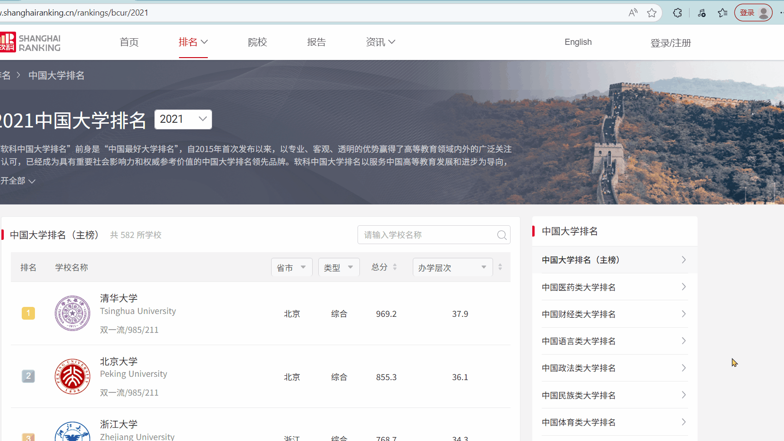784x441 pixels.
Task: Open 院校 navigation item
Action: pyautogui.click(x=257, y=42)
